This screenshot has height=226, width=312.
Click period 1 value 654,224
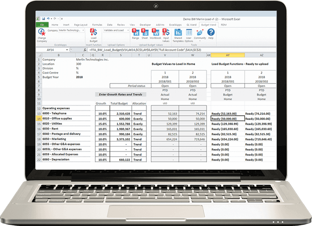pos(165,139)
